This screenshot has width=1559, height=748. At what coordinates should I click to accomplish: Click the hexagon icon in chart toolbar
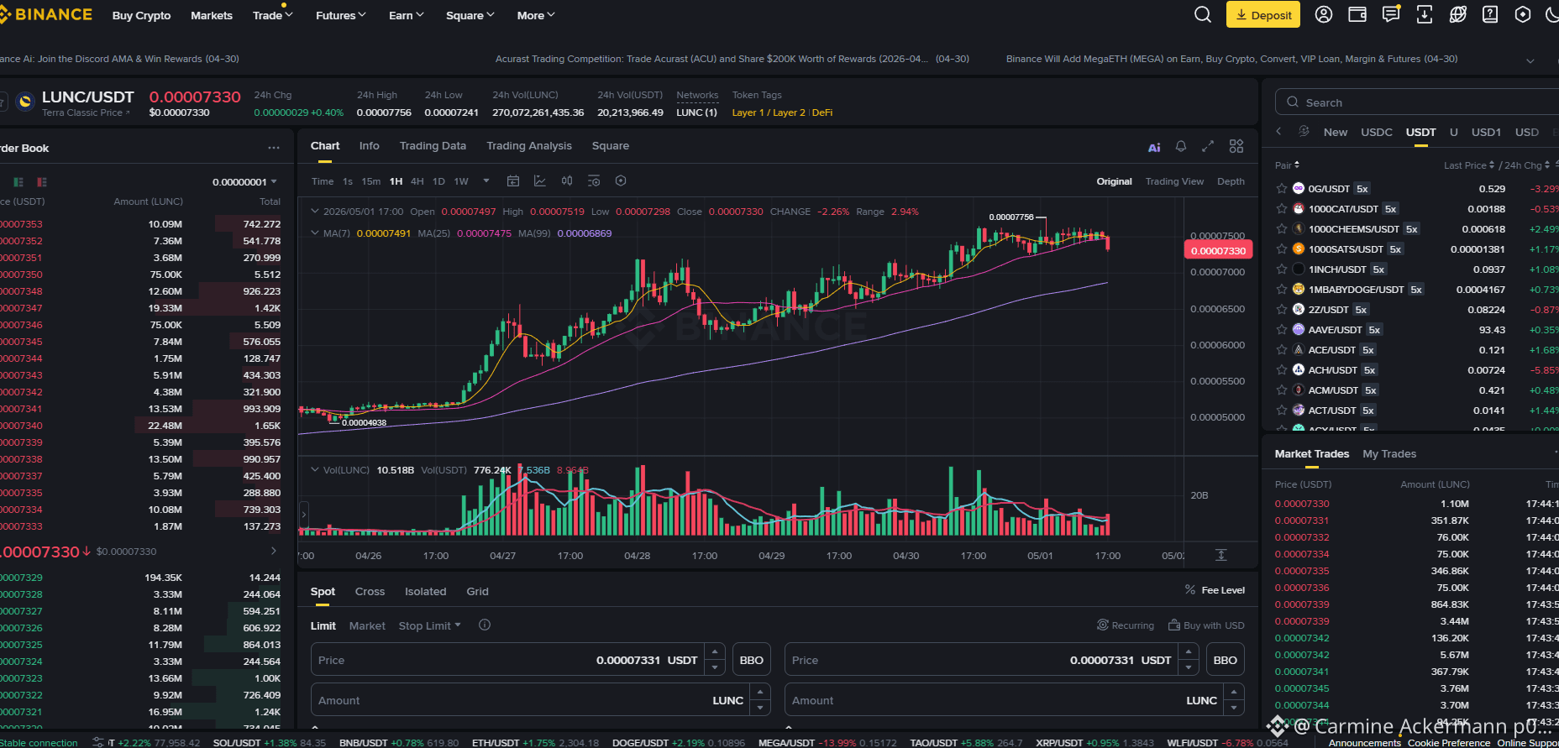(x=621, y=181)
